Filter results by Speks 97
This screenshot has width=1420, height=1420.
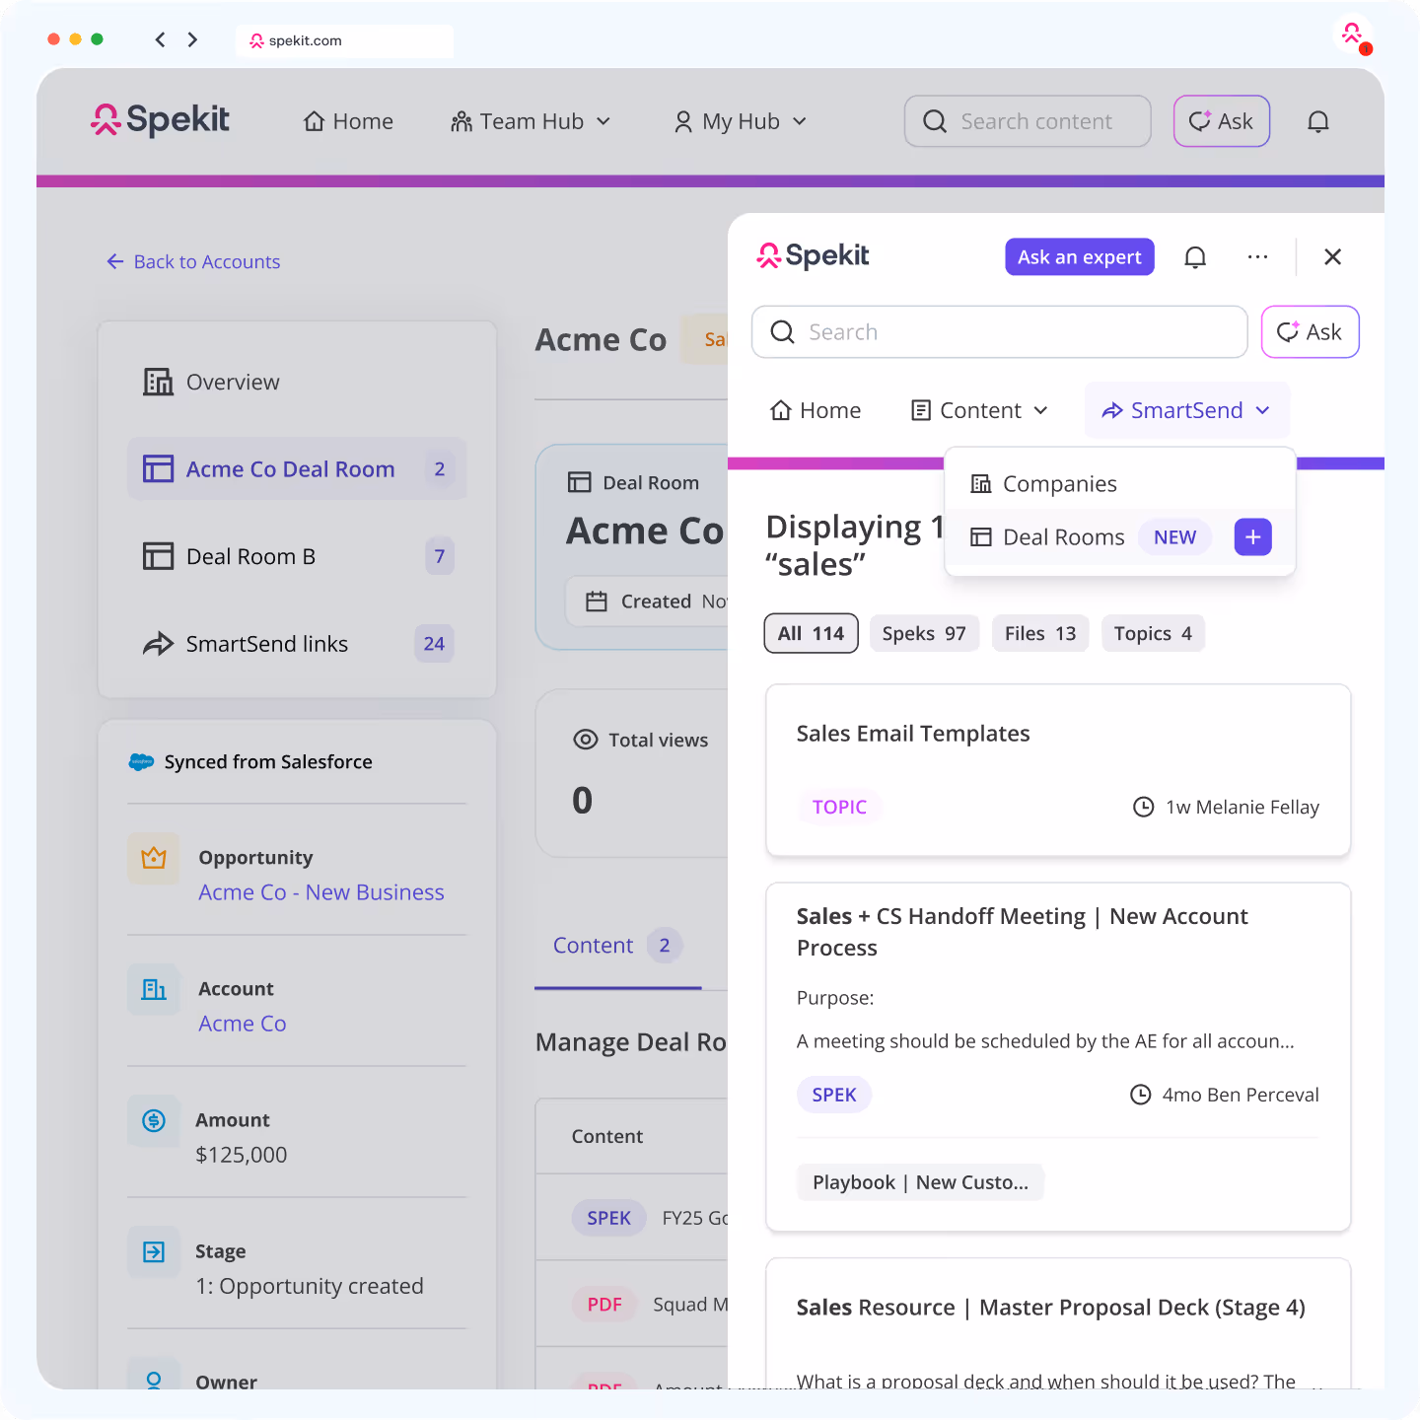pyautogui.click(x=924, y=633)
